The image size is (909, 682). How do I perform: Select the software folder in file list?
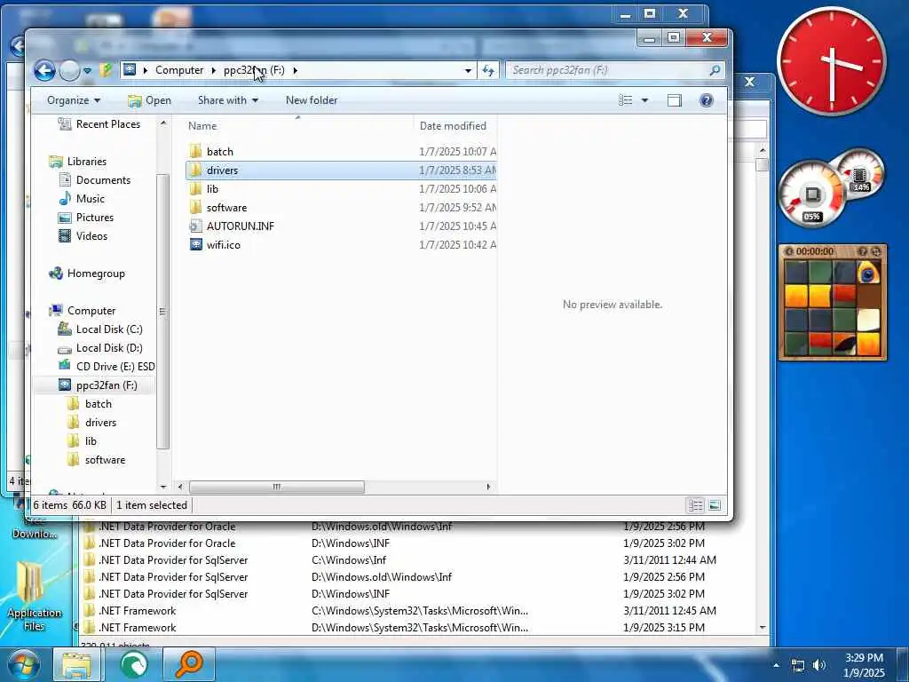(226, 208)
